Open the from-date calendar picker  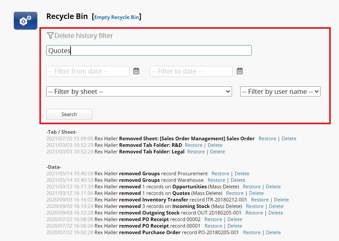pyautogui.click(x=136, y=71)
